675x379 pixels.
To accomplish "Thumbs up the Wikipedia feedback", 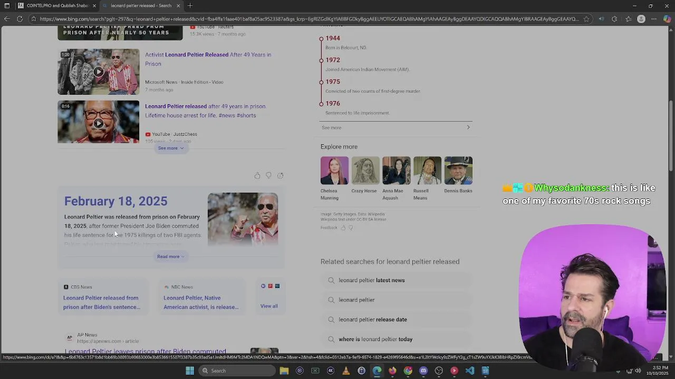I will [x=343, y=228].
